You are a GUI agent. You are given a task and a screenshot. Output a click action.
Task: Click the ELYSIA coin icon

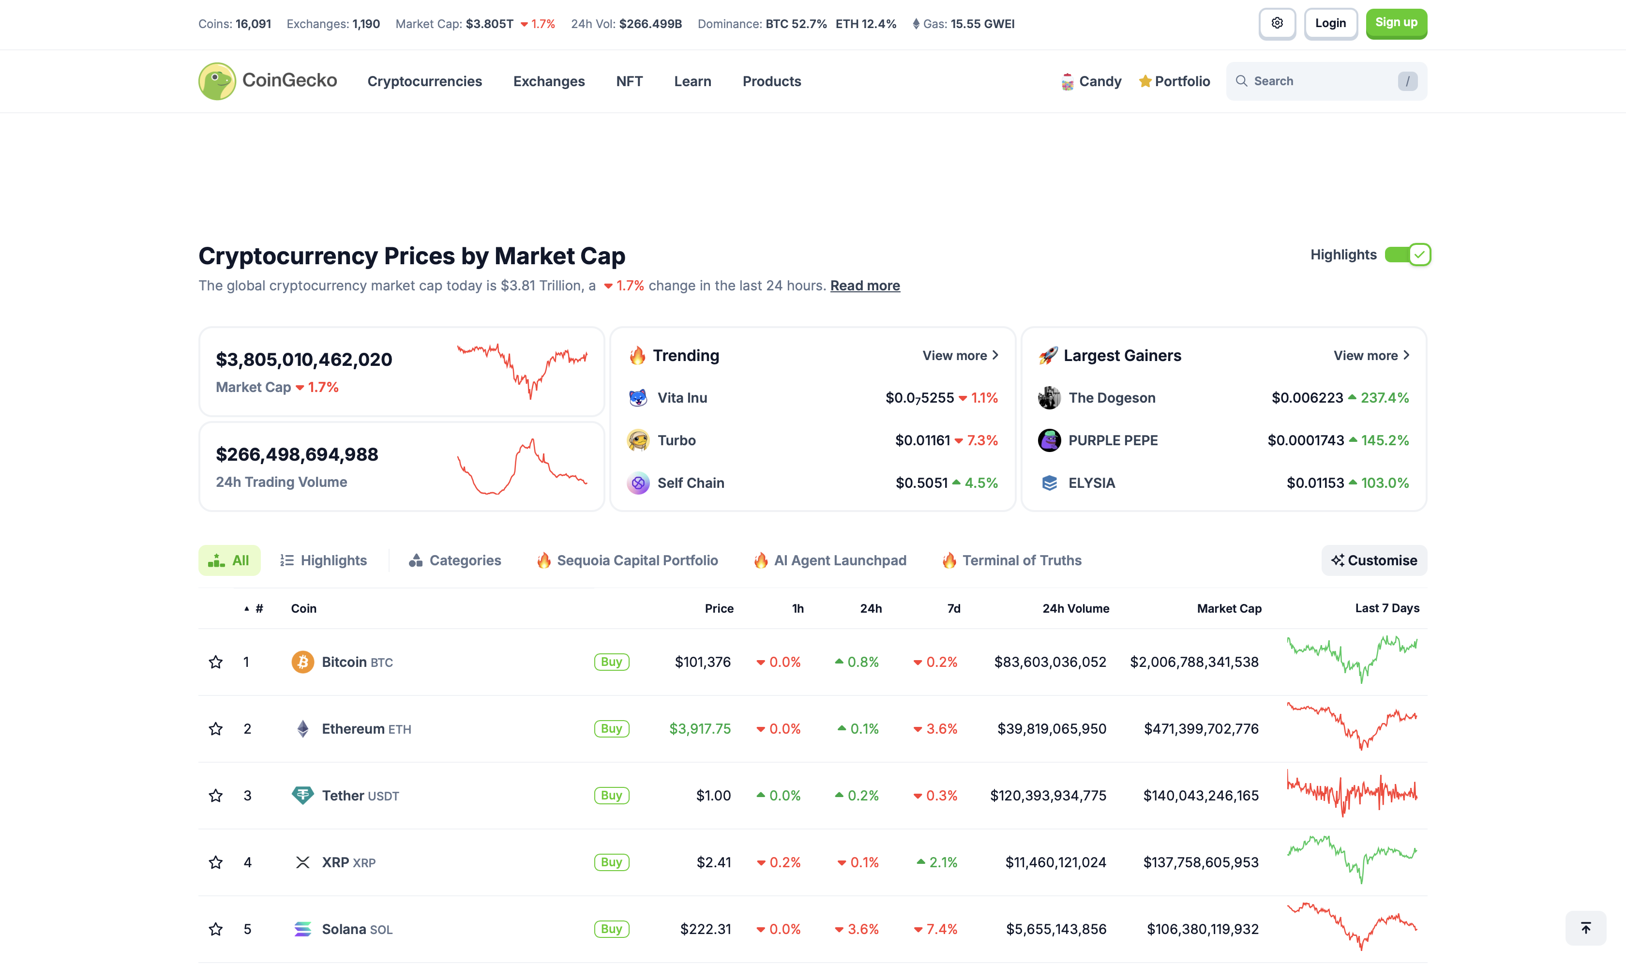1049,483
